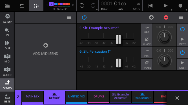The image size is (188, 105).
Task: Toggle power for Example Acoustic send
Action: 182,29
